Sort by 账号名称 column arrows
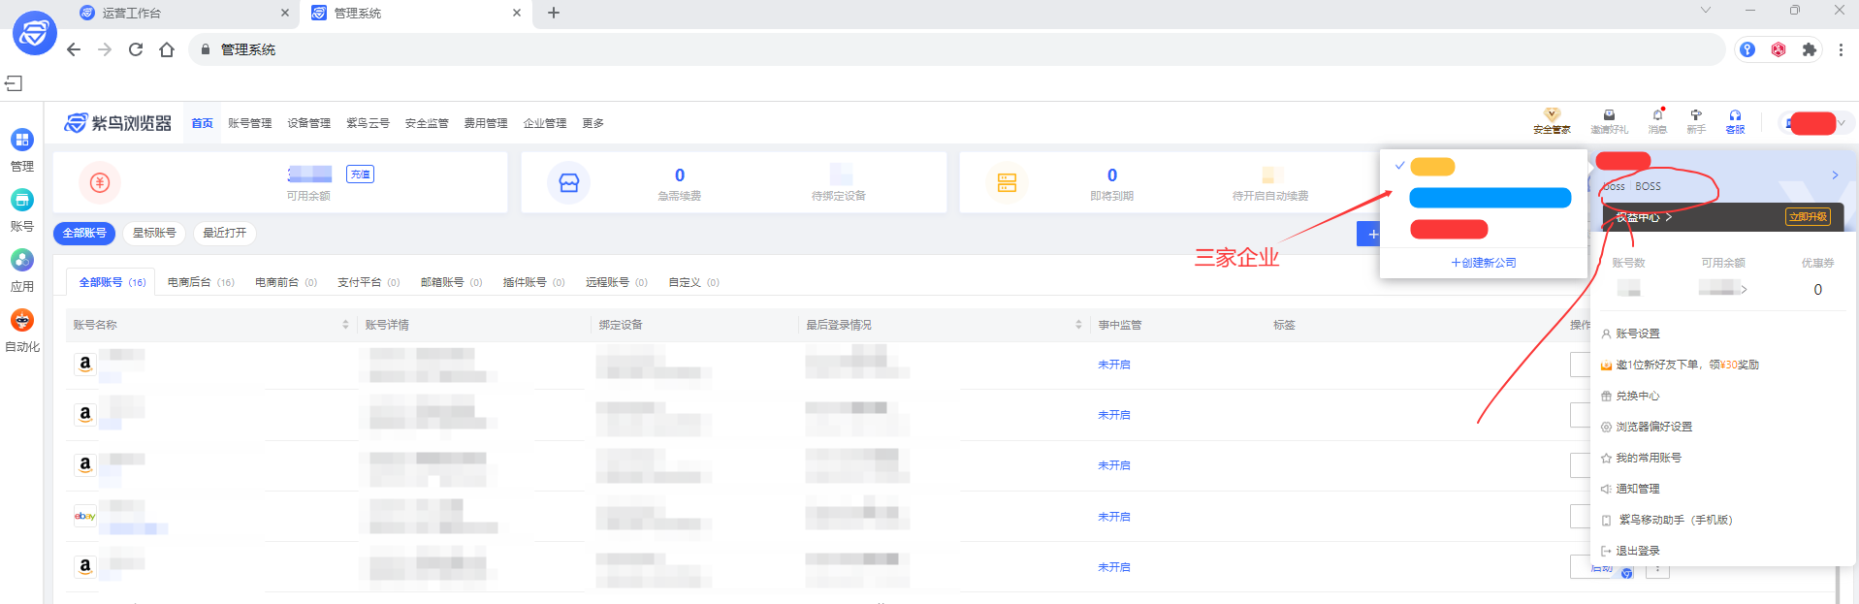1859x604 pixels. [345, 325]
